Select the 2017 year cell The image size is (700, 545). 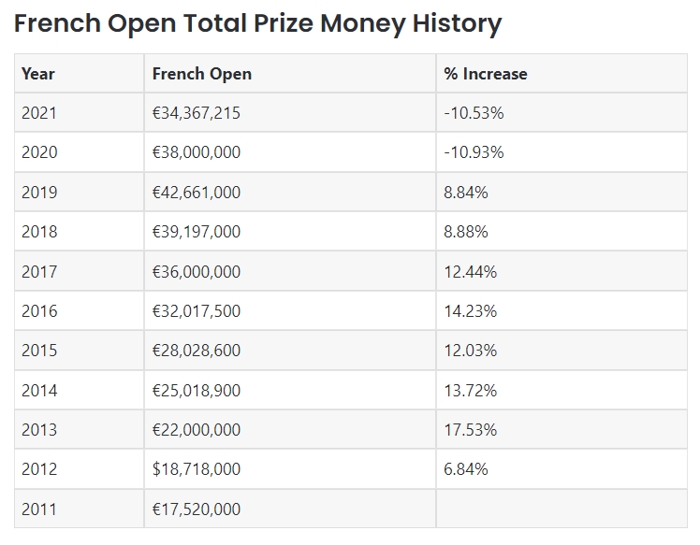point(39,272)
